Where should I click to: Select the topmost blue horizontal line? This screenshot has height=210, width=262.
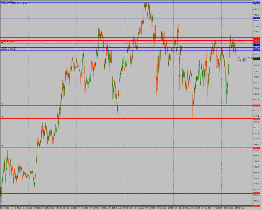pos(127,3)
